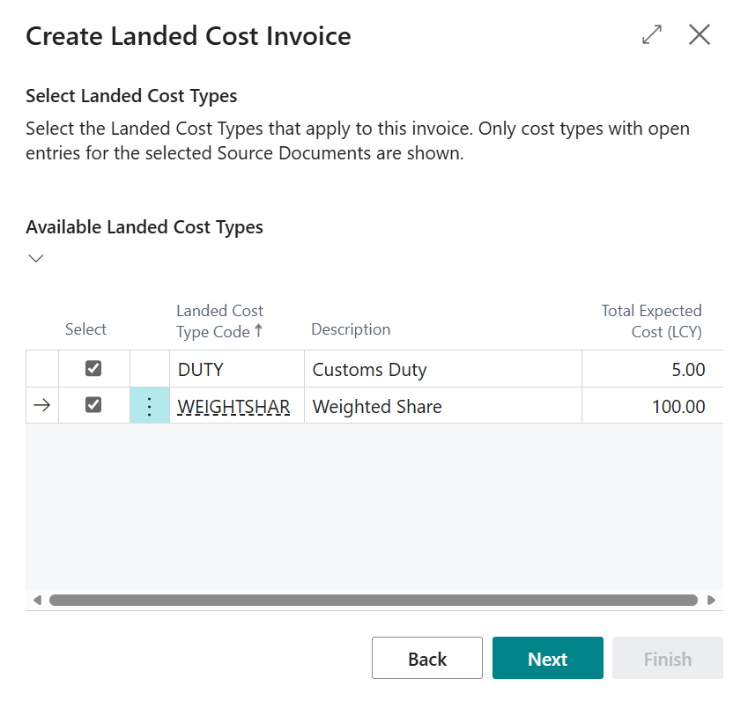Click the row selector arrow for WEIGHTSHAR
This screenshot has height=701, width=748.
click(x=41, y=406)
